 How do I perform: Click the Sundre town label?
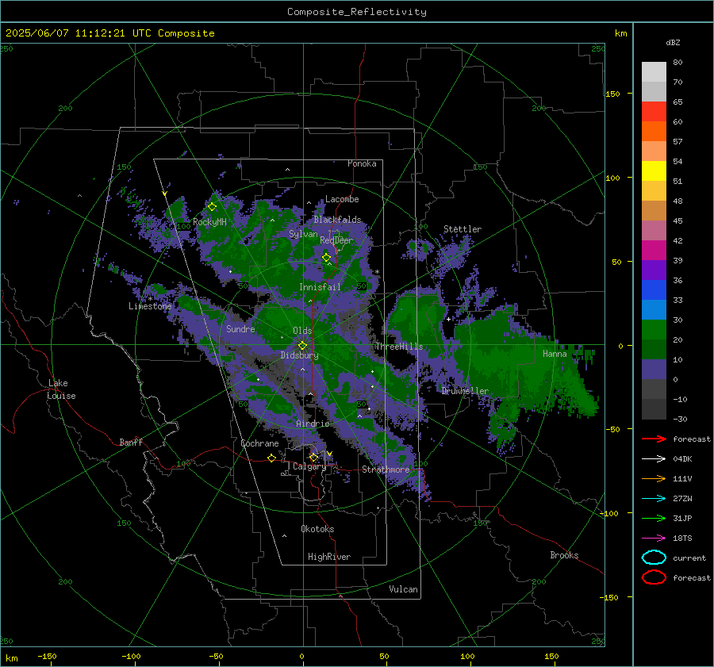[x=240, y=328]
